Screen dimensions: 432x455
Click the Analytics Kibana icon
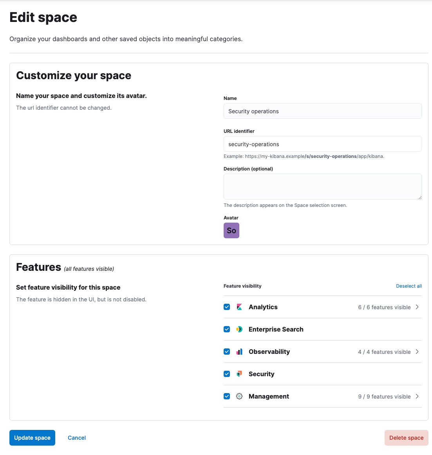(239, 307)
